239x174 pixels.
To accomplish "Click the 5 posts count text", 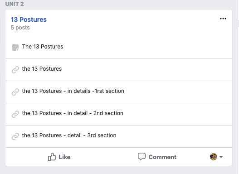I will [x=20, y=28].
